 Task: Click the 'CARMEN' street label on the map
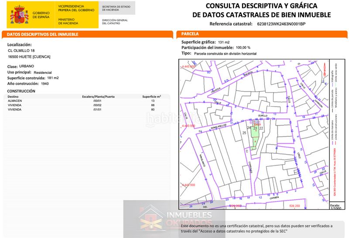tap(274, 198)
